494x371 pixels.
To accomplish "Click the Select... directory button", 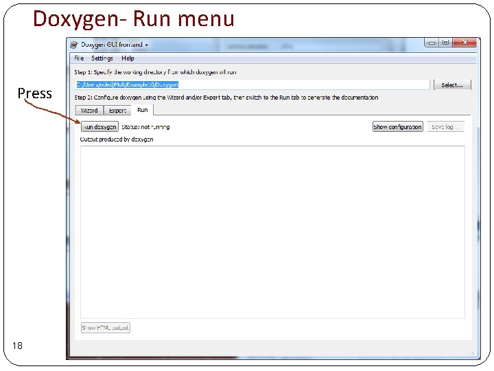I will (452, 85).
